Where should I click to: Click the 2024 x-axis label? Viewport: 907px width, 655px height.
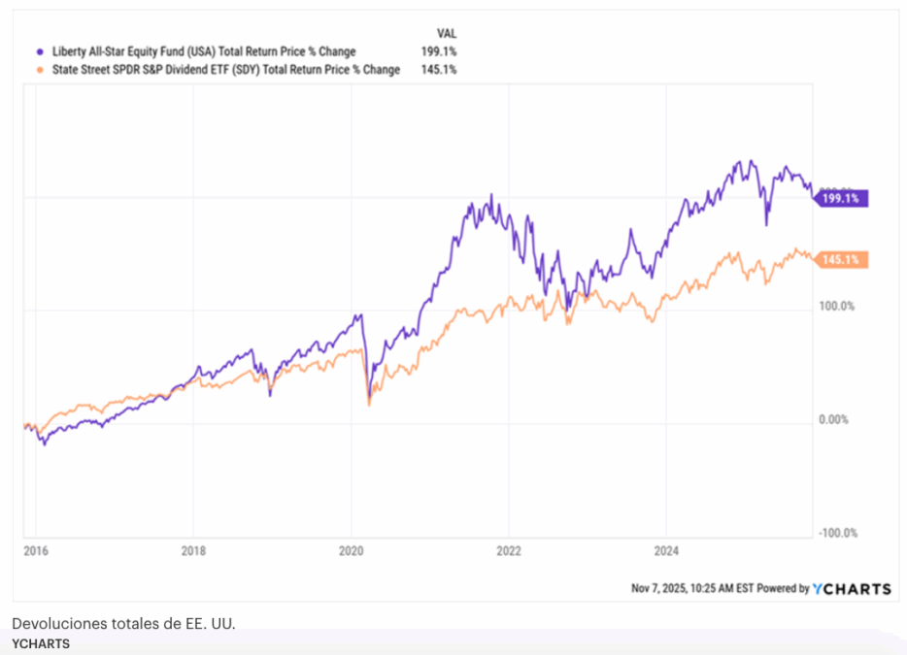(x=665, y=551)
